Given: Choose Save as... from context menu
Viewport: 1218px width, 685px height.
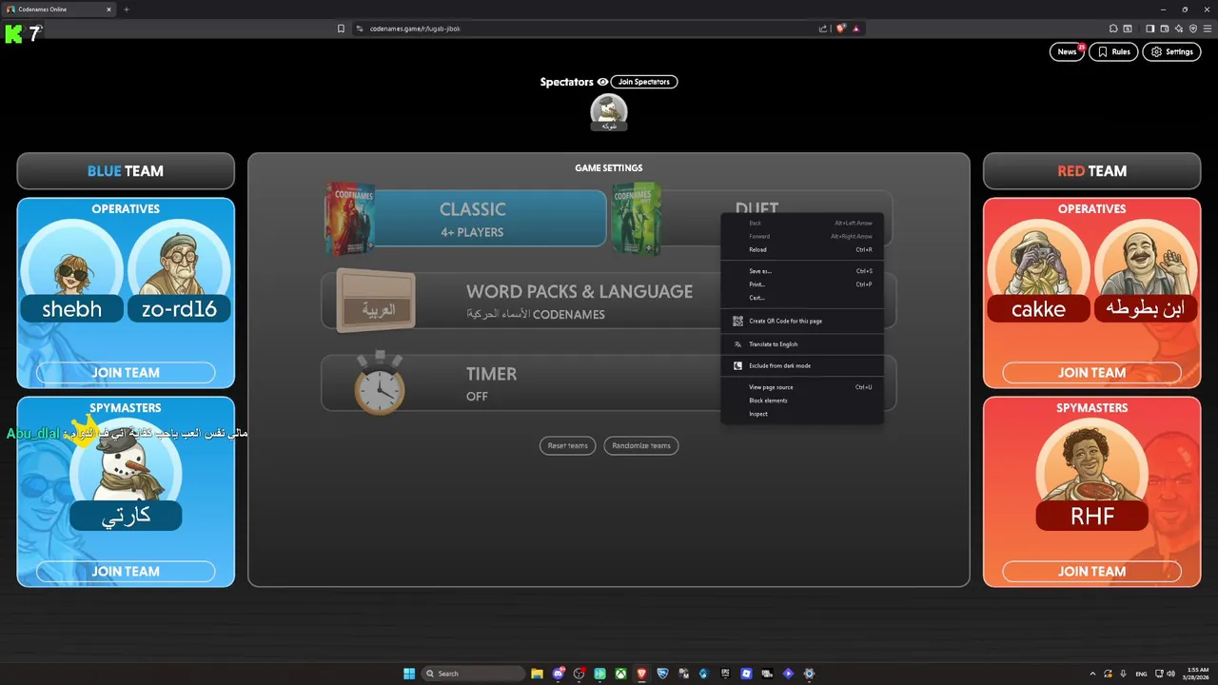Looking at the screenshot, I should pos(802,271).
